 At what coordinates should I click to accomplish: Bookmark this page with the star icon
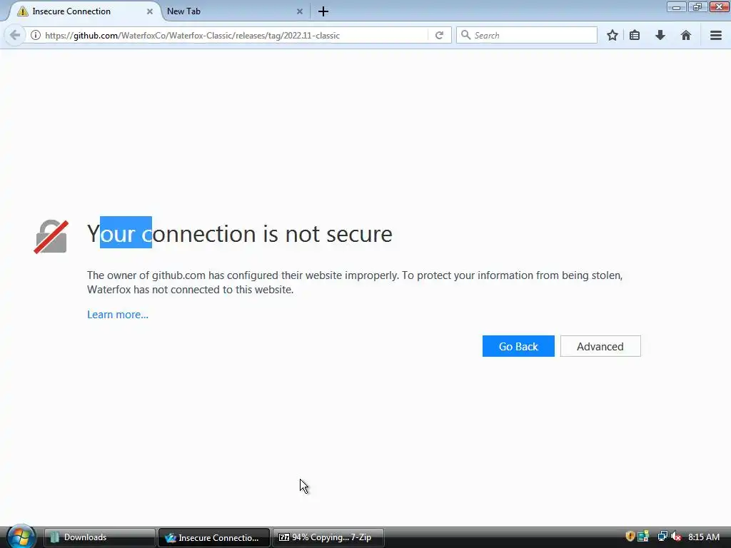click(612, 36)
